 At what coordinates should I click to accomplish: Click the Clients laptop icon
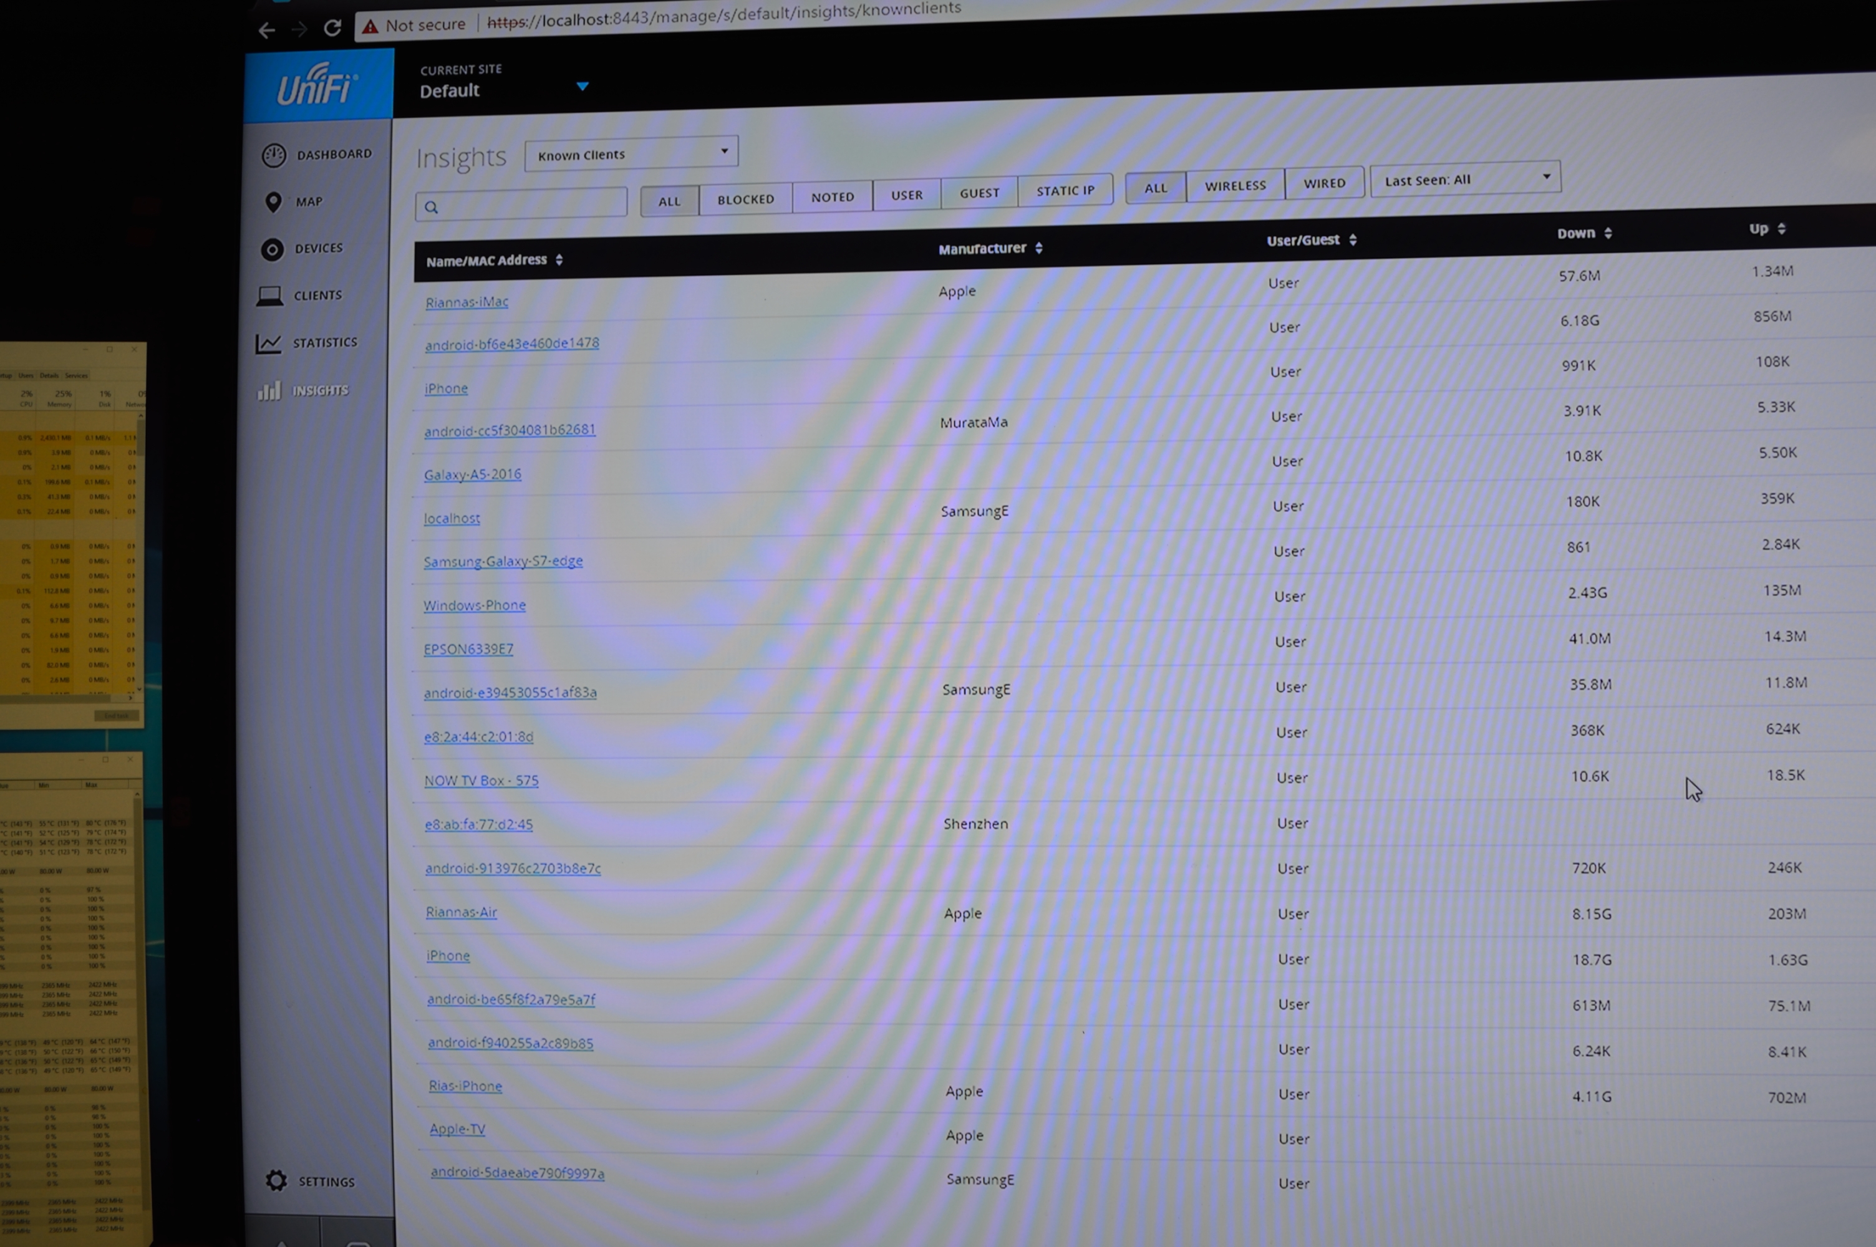coord(269,296)
